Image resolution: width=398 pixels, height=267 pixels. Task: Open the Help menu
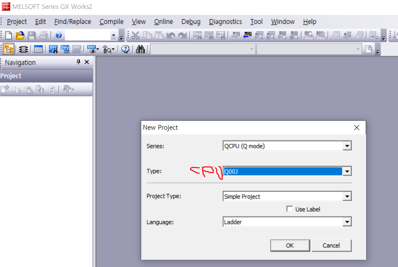coord(310,22)
